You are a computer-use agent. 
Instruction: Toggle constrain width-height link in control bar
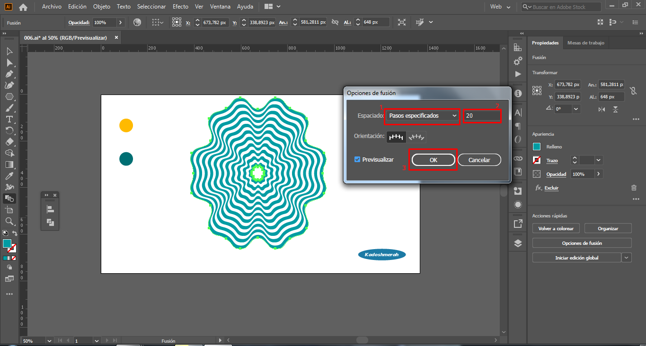(335, 22)
